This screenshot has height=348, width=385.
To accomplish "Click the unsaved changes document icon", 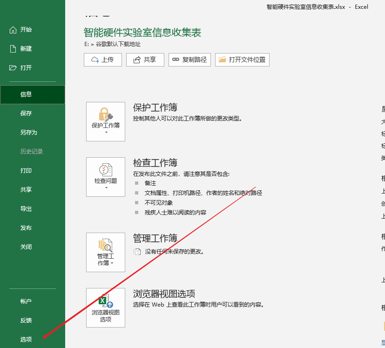I will coord(137,252).
